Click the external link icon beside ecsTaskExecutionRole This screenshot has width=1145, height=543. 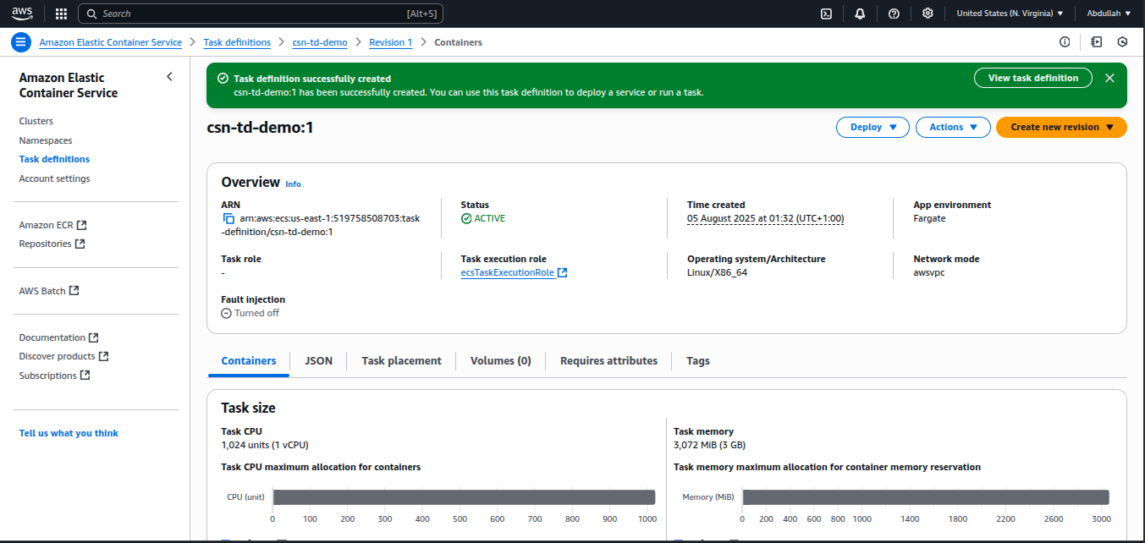point(563,272)
